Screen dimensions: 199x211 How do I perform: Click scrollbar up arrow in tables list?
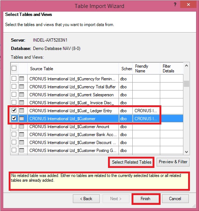tap(186, 66)
